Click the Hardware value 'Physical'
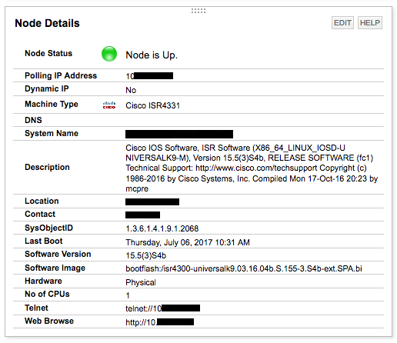 point(141,282)
